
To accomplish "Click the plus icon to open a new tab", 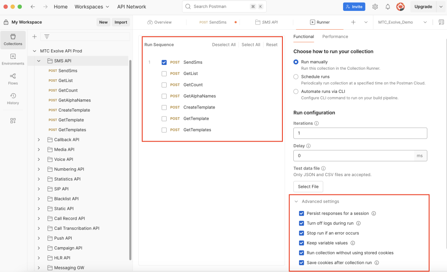I will point(353,22).
